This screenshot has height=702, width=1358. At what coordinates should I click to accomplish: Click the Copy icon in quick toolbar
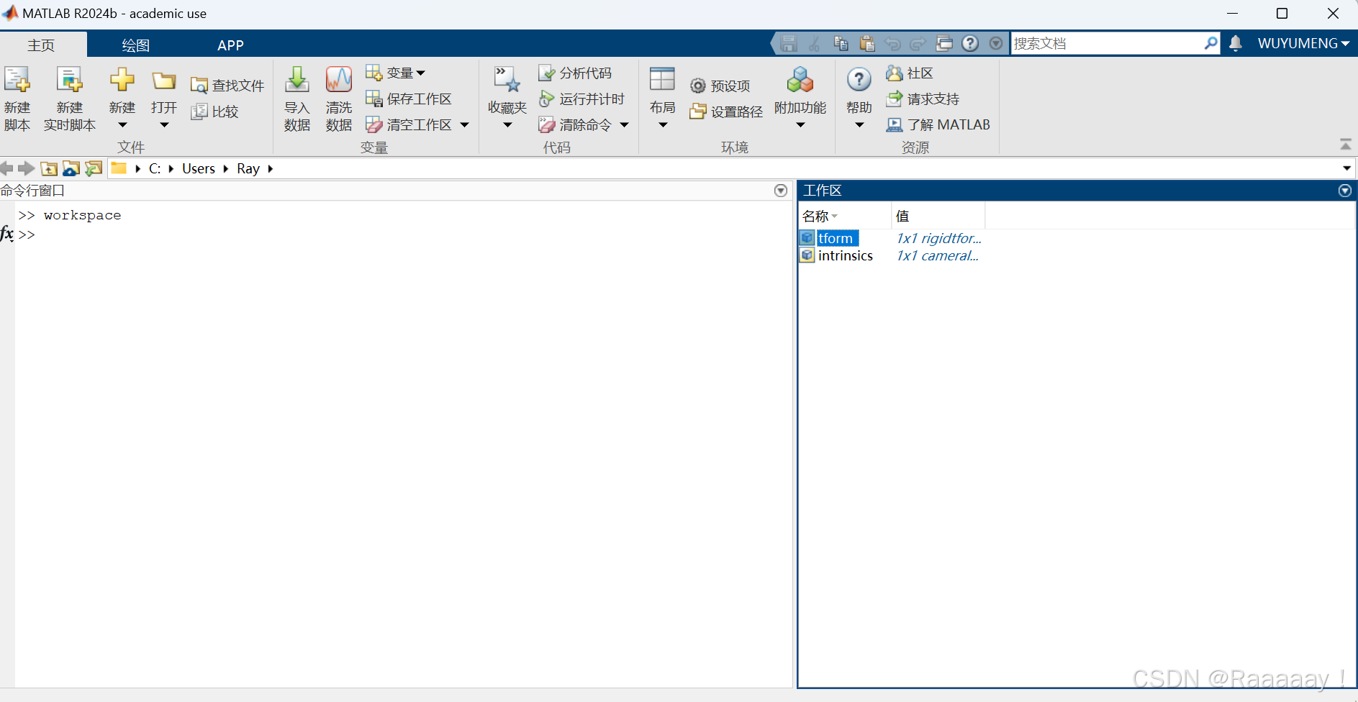tap(841, 43)
